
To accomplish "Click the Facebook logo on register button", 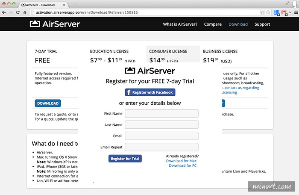I will pos(129,92).
